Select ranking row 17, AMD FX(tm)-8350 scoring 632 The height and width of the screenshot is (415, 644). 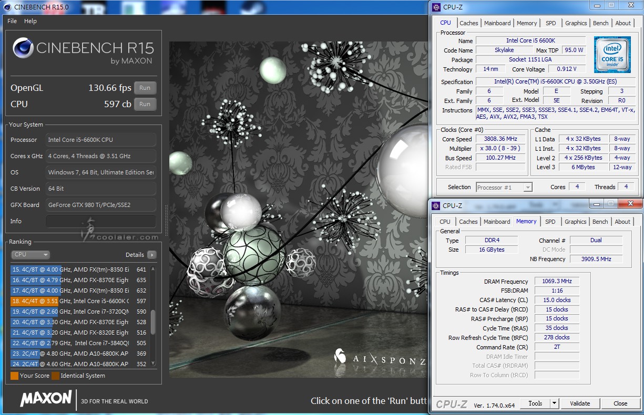click(x=79, y=290)
